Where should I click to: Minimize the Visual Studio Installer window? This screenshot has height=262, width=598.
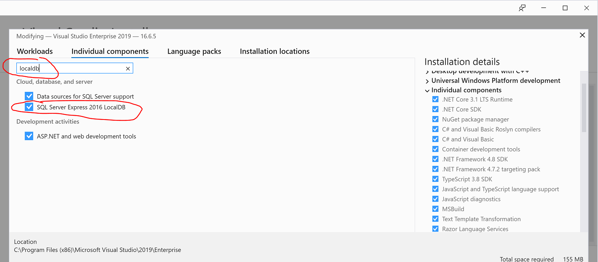(x=544, y=8)
